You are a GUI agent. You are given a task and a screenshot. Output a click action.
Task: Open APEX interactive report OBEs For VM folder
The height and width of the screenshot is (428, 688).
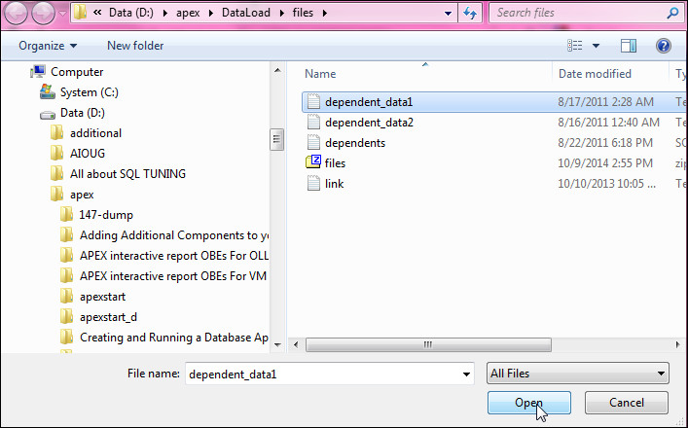click(x=173, y=276)
